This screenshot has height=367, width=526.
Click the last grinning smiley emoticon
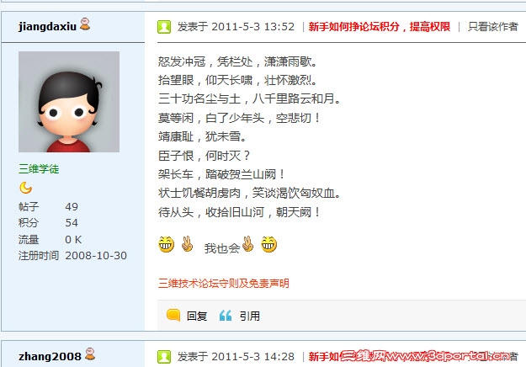[269, 244]
